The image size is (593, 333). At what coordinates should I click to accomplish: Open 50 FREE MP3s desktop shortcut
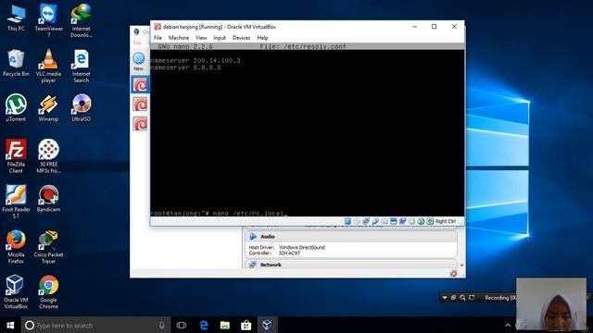click(48, 156)
